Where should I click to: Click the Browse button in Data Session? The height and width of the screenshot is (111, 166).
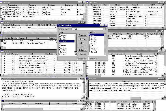point(82,39)
